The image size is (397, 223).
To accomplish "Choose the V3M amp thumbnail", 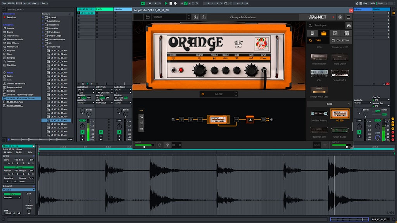I will click(x=319, y=73).
